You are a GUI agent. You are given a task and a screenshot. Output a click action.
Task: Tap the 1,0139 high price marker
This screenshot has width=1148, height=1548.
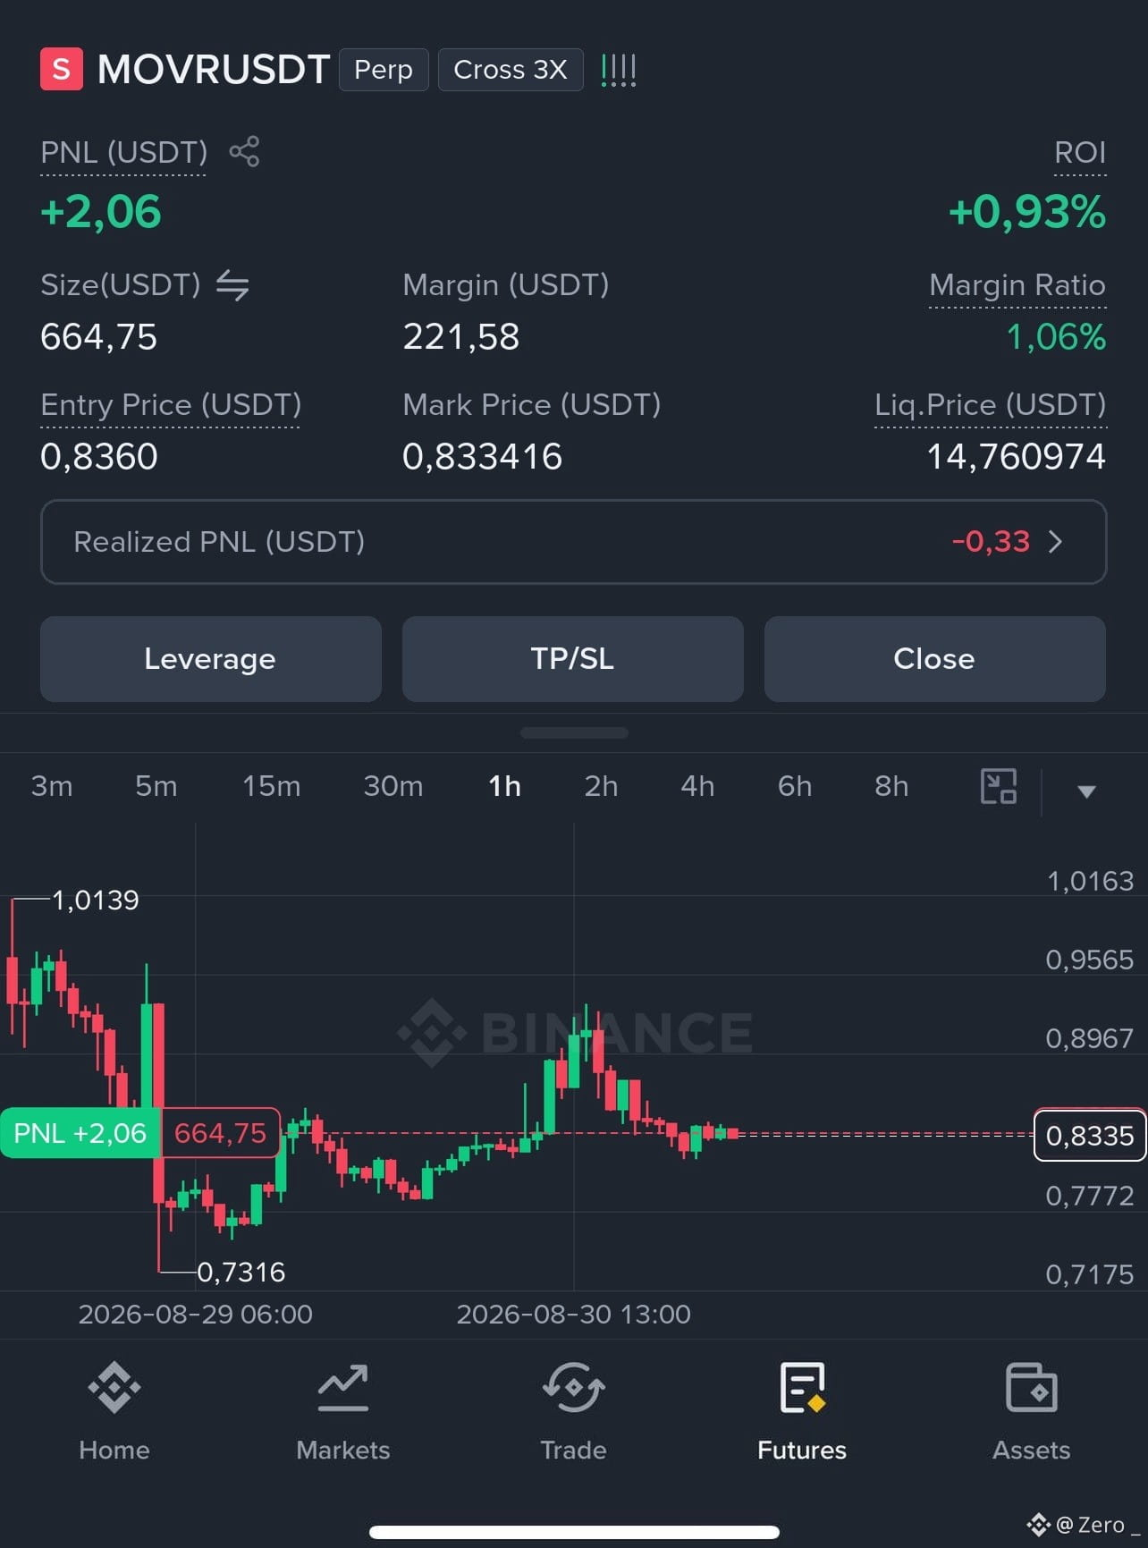tap(96, 900)
